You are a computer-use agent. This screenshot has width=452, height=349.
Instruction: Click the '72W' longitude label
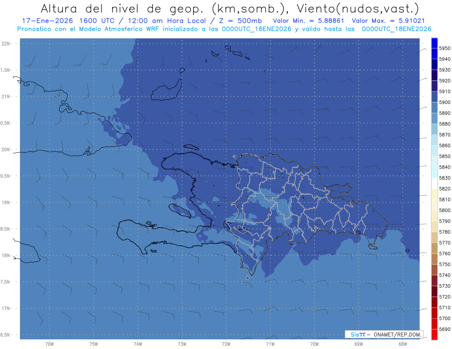tap(226, 344)
